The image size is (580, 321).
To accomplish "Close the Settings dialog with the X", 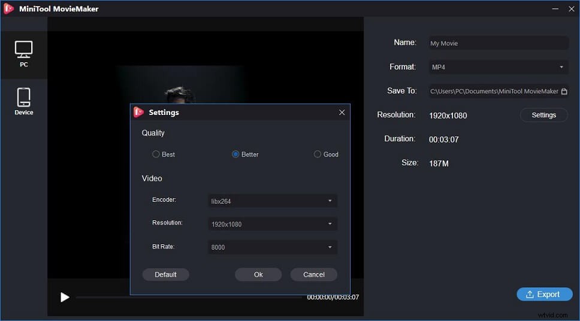I will tap(342, 112).
